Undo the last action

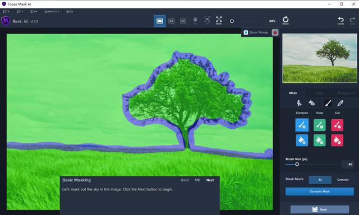click(x=340, y=20)
